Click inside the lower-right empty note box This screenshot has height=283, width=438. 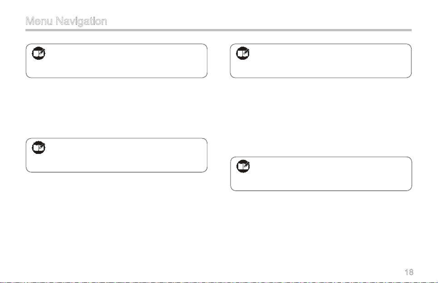pos(321,174)
